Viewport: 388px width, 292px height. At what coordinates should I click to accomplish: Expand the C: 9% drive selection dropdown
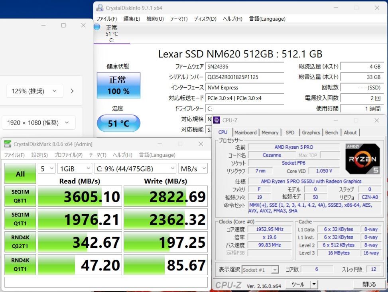click(x=135, y=169)
